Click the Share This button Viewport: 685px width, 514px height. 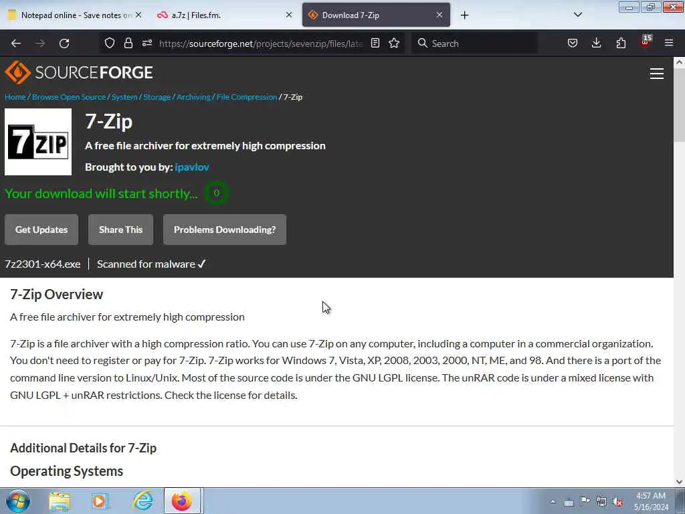pos(120,230)
